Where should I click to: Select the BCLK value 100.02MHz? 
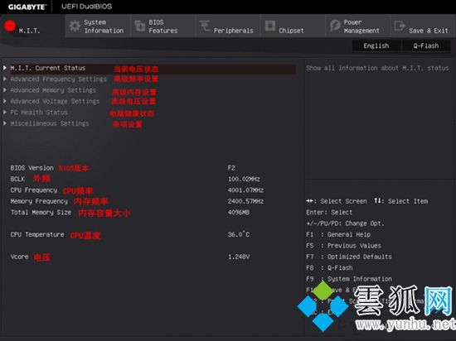pyautogui.click(x=244, y=179)
